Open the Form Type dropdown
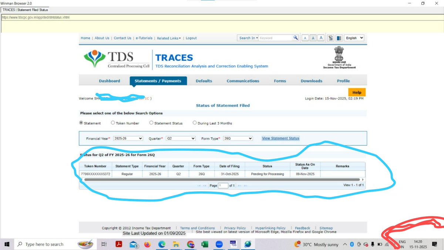444x250 pixels. point(238,138)
